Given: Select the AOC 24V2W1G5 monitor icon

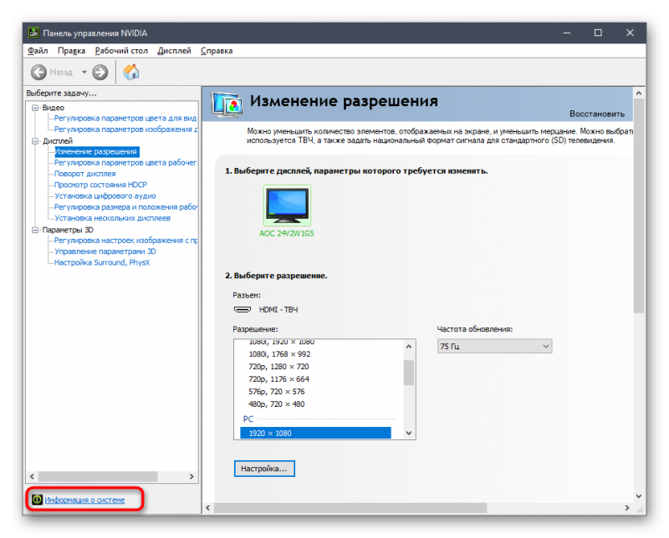Looking at the screenshot, I should 287,206.
